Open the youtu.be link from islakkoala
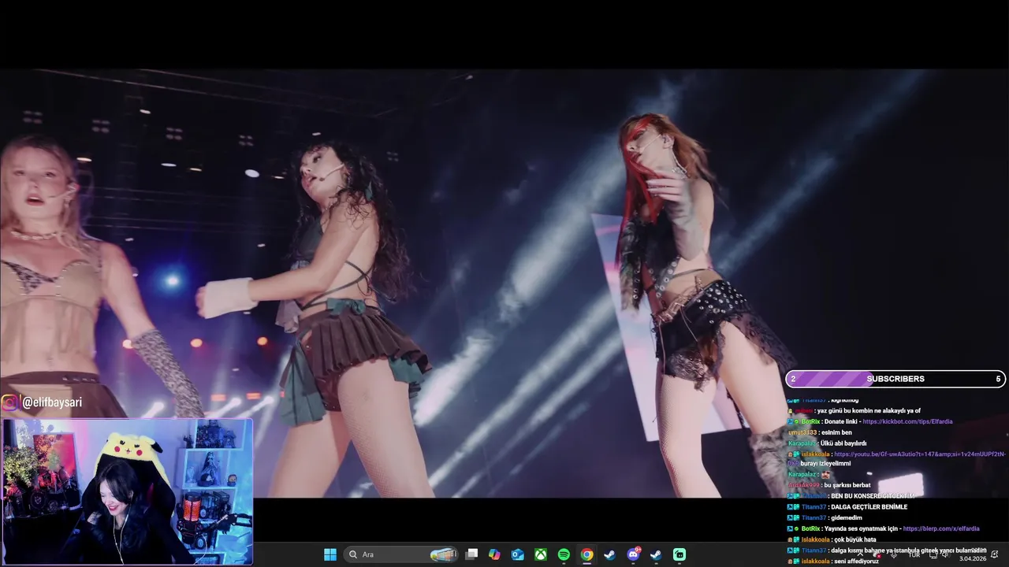 (x=919, y=454)
